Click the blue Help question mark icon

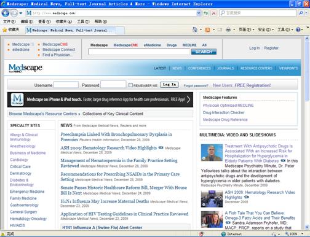(298, 30)
